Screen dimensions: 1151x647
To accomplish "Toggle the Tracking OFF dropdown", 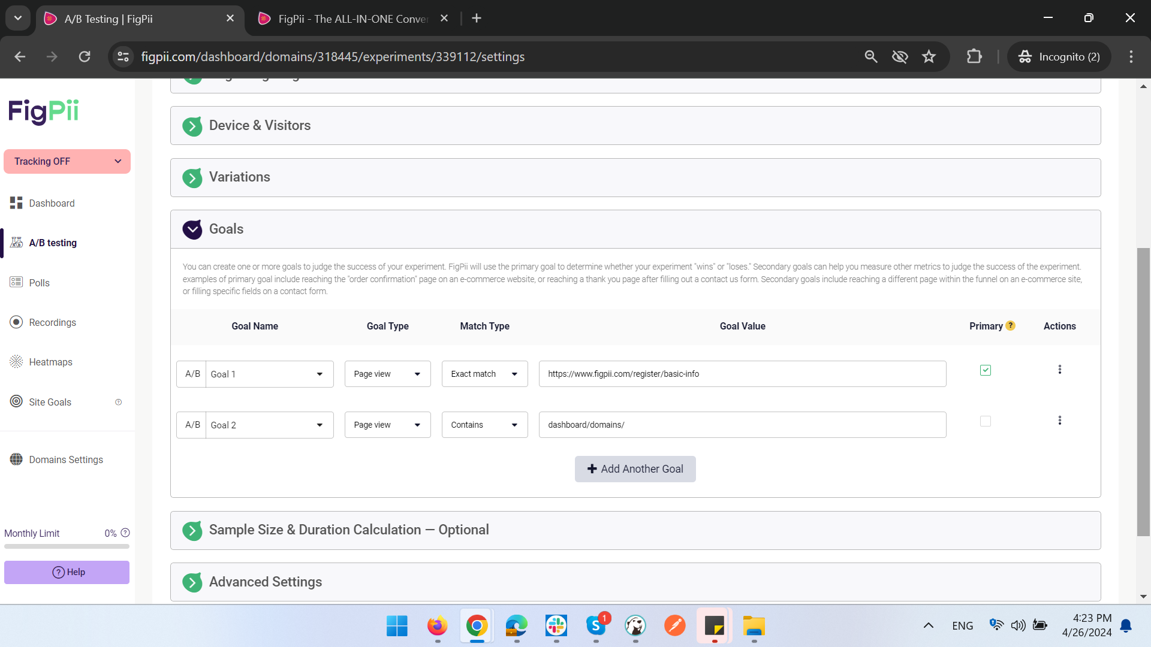I will pyautogui.click(x=67, y=161).
